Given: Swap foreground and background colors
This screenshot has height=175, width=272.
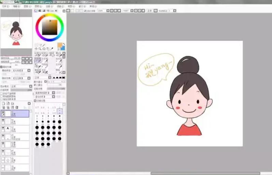Looking at the screenshot, I should click(x=64, y=44).
